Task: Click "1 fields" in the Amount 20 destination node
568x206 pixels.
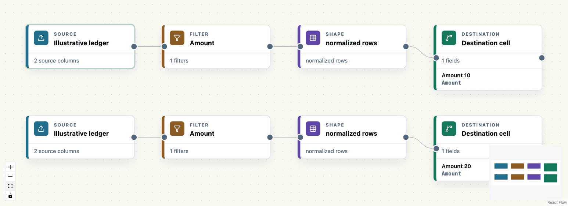Action: click(x=450, y=151)
